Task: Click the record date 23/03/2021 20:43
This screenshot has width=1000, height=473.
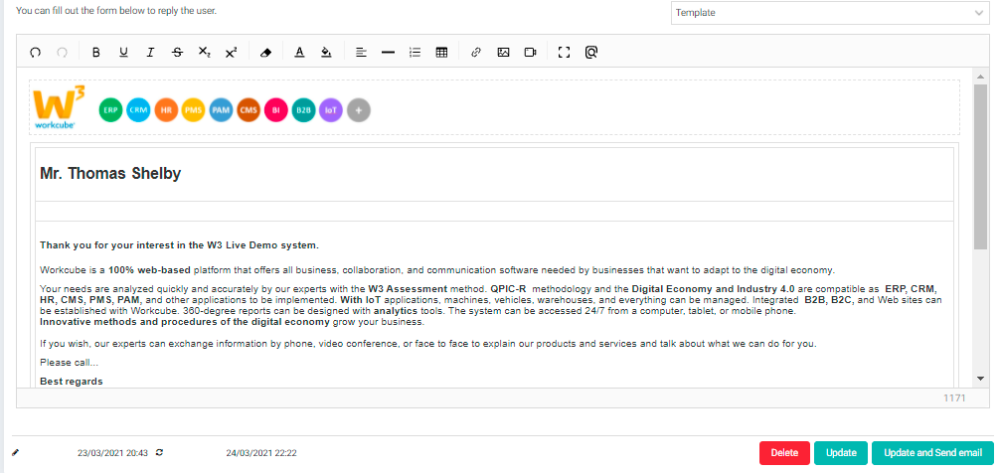Action: [113, 453]
